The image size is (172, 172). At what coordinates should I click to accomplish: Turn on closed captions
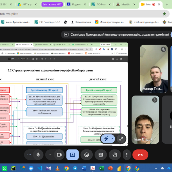(101, 155)
